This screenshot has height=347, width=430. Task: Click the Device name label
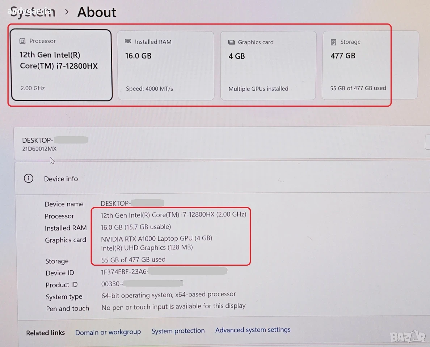pos(64,204)
